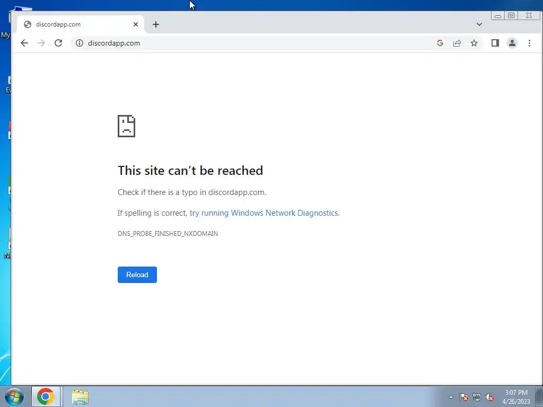Go back to the previous page
The width and height of the screenshot is (543, 407).
pyautogui.click(x=24, y=43)
